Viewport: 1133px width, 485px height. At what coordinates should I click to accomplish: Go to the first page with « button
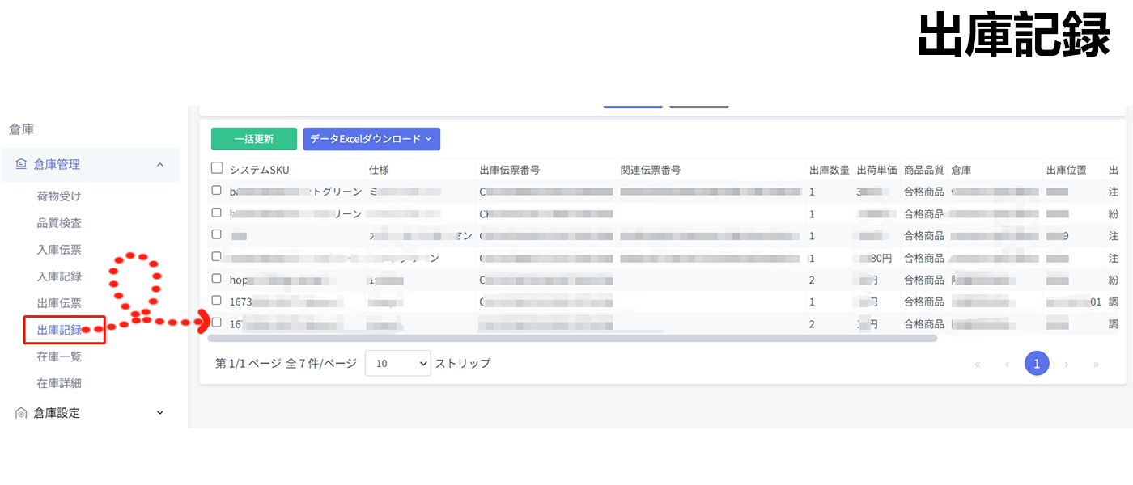(978, 365)
